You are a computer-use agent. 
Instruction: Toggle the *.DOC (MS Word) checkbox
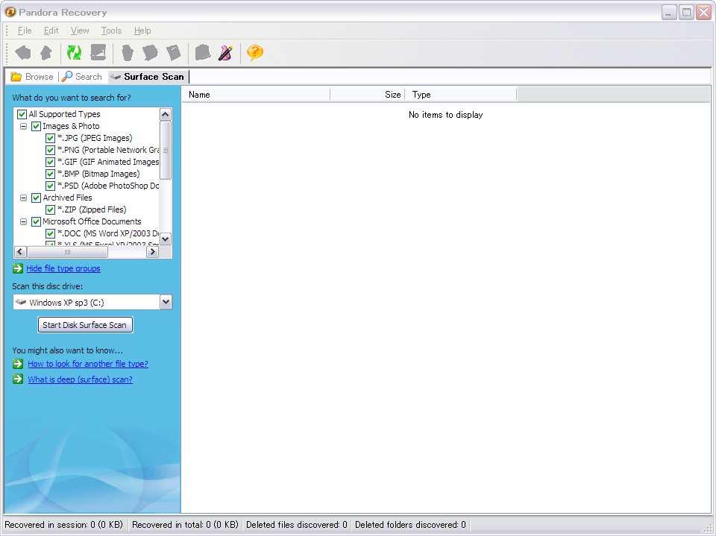51,234
